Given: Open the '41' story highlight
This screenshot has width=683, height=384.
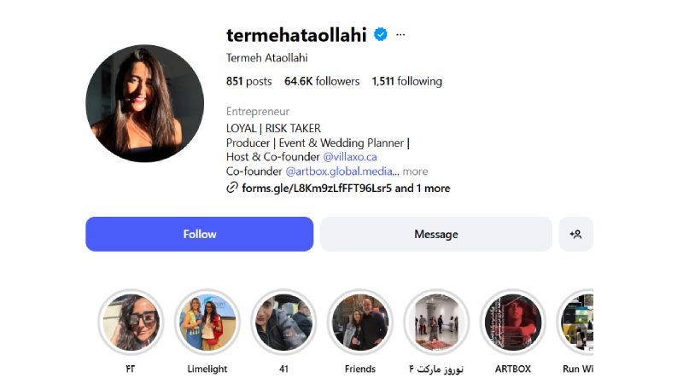Looking at the screenshot, I should click(283, 322).
